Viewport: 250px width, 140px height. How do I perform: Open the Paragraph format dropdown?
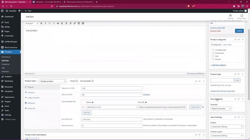32,23
